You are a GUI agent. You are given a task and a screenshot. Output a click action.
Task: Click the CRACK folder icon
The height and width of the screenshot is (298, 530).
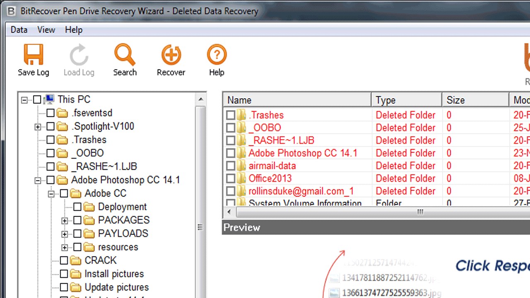pos(75,260)
